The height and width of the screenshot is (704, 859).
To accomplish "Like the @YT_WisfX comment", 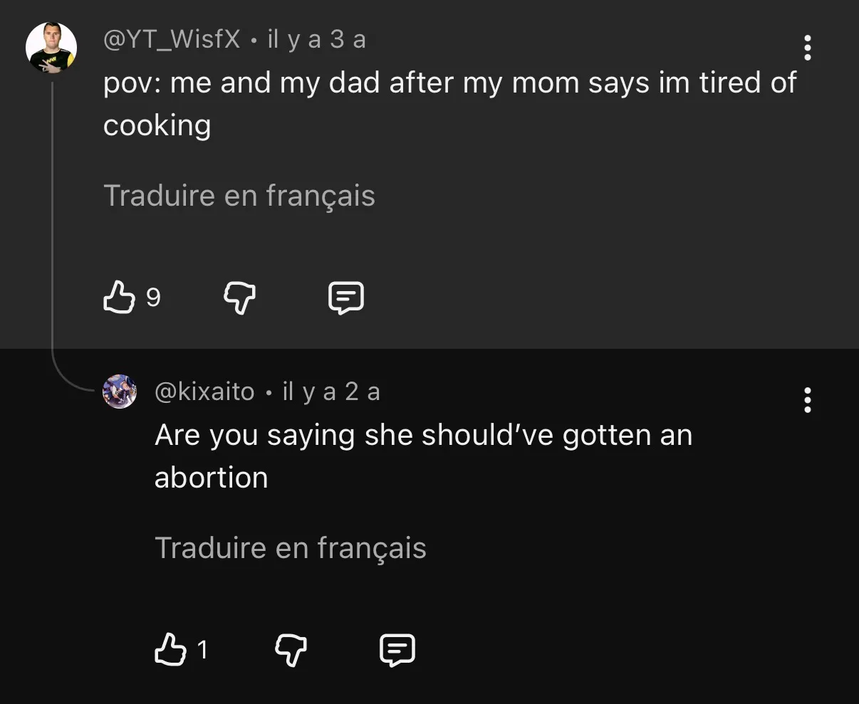I will point(119,297).
